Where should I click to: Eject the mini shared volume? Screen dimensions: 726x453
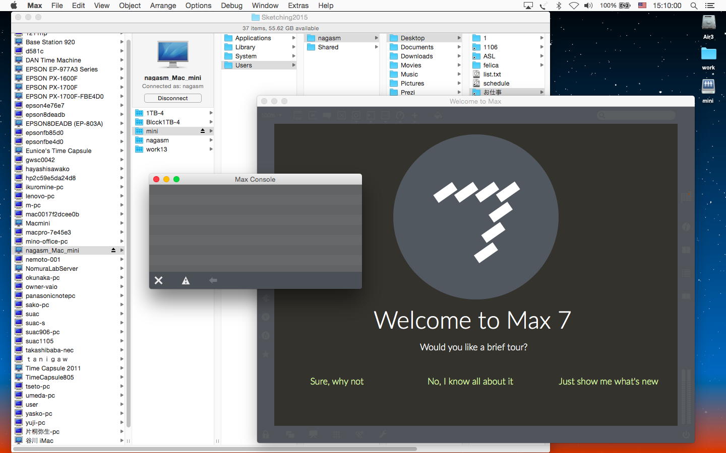point(203,131)
